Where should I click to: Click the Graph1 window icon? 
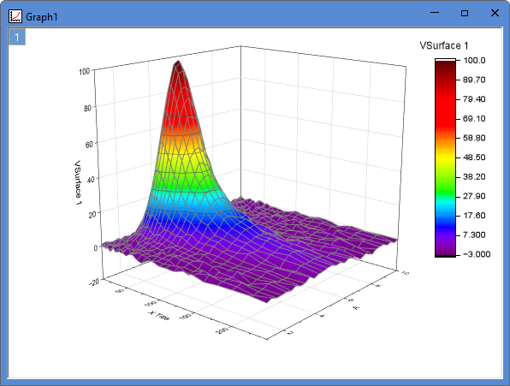pos(15,16)
